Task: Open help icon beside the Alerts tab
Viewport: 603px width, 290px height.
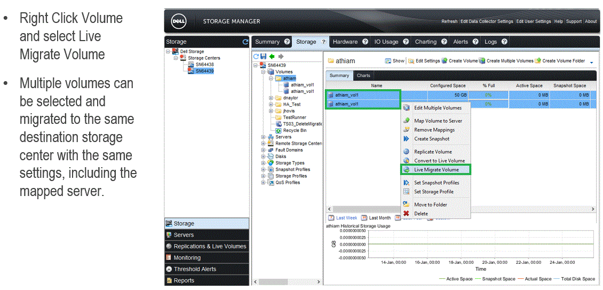Action: click(x=475, y=42)
